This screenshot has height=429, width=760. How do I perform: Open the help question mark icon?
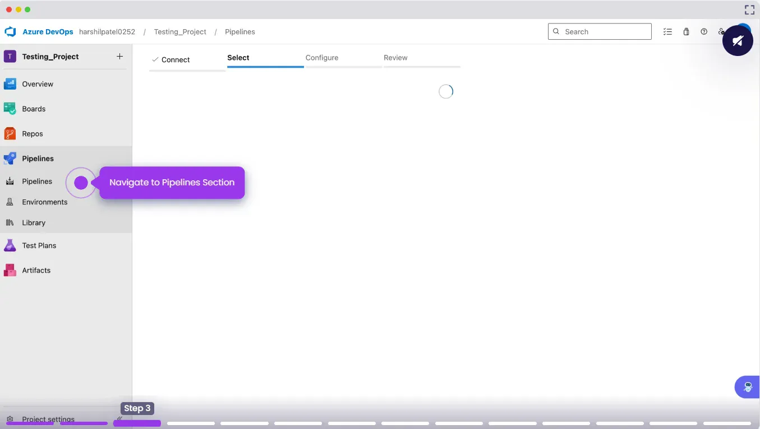point(704,32)
